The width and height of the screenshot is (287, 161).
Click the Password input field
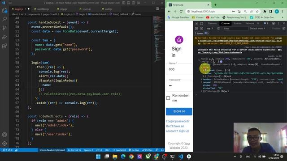[179, 85]
